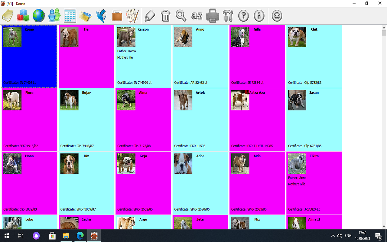Launch Microsoft Edge from the taskbar
387x242 pixels.
point(80,236)
